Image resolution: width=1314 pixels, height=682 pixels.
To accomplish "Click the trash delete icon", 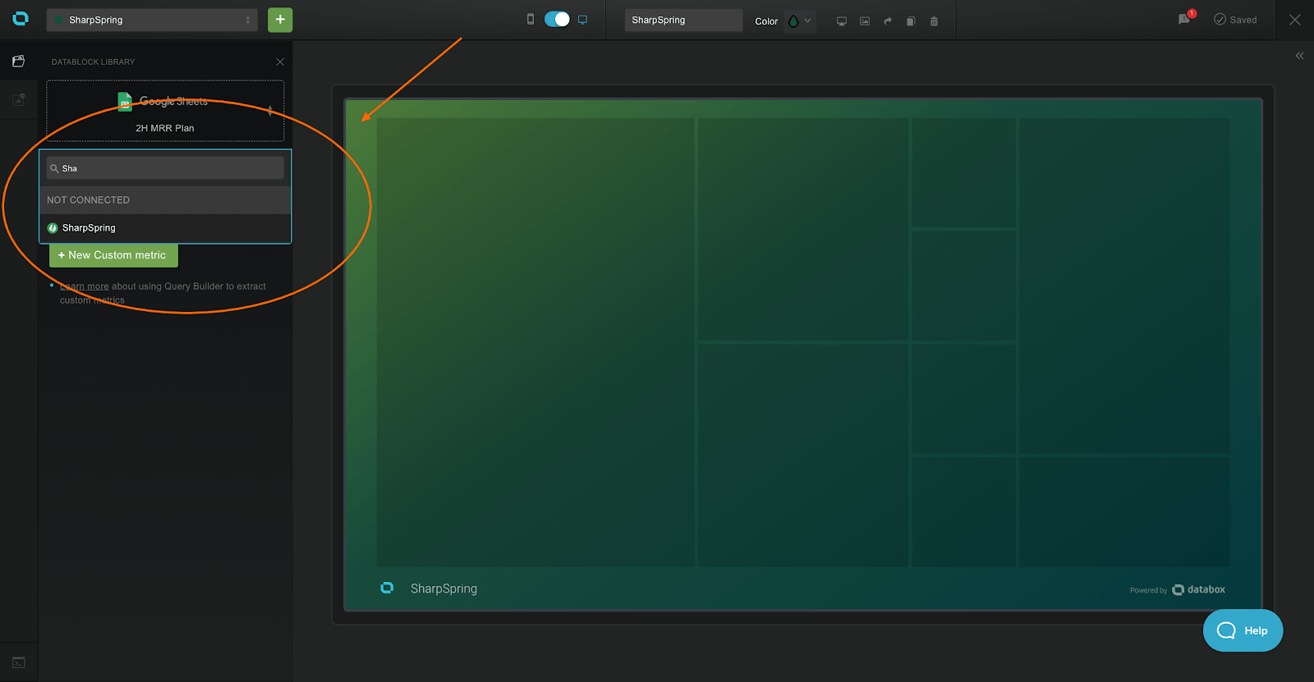I will (x=934, y=21).
